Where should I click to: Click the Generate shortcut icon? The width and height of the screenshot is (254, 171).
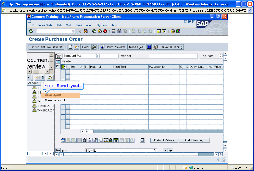(x=164, y=31)
